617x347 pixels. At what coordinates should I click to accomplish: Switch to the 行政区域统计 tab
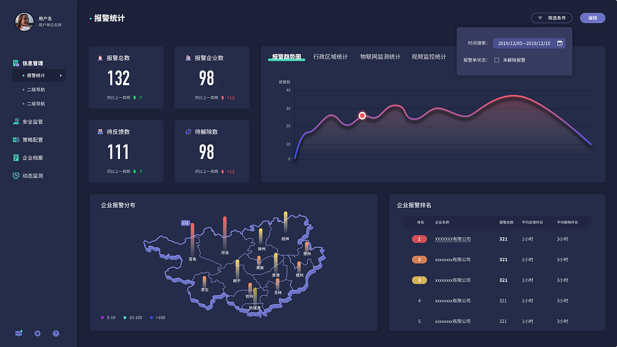(x=331, y=56)
